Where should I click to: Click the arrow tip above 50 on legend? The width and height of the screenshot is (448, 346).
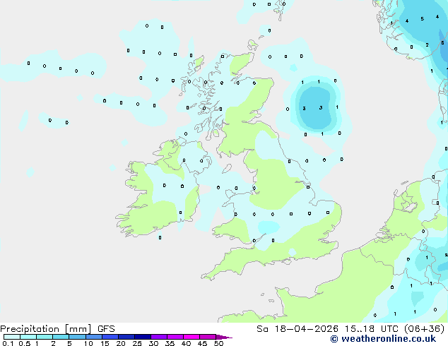click(224, 337)
